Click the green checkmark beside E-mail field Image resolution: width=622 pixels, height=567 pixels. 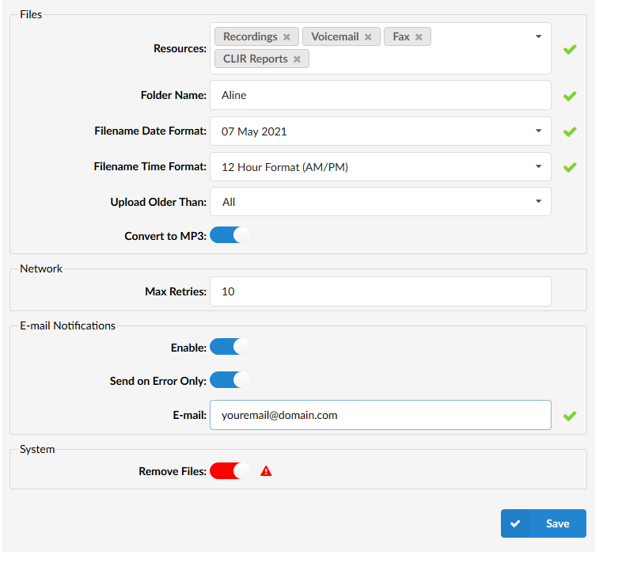point(570,416)
